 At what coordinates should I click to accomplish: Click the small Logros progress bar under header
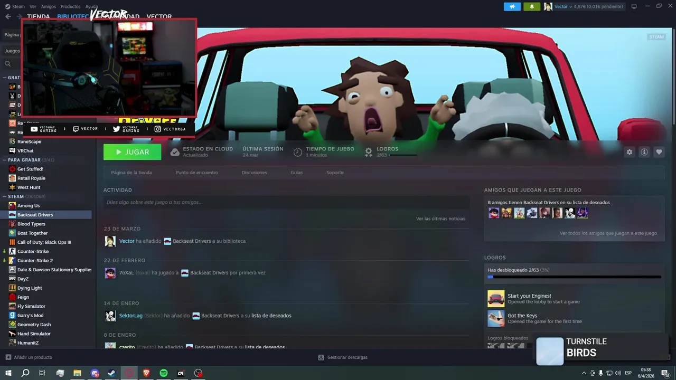(403, 155)
